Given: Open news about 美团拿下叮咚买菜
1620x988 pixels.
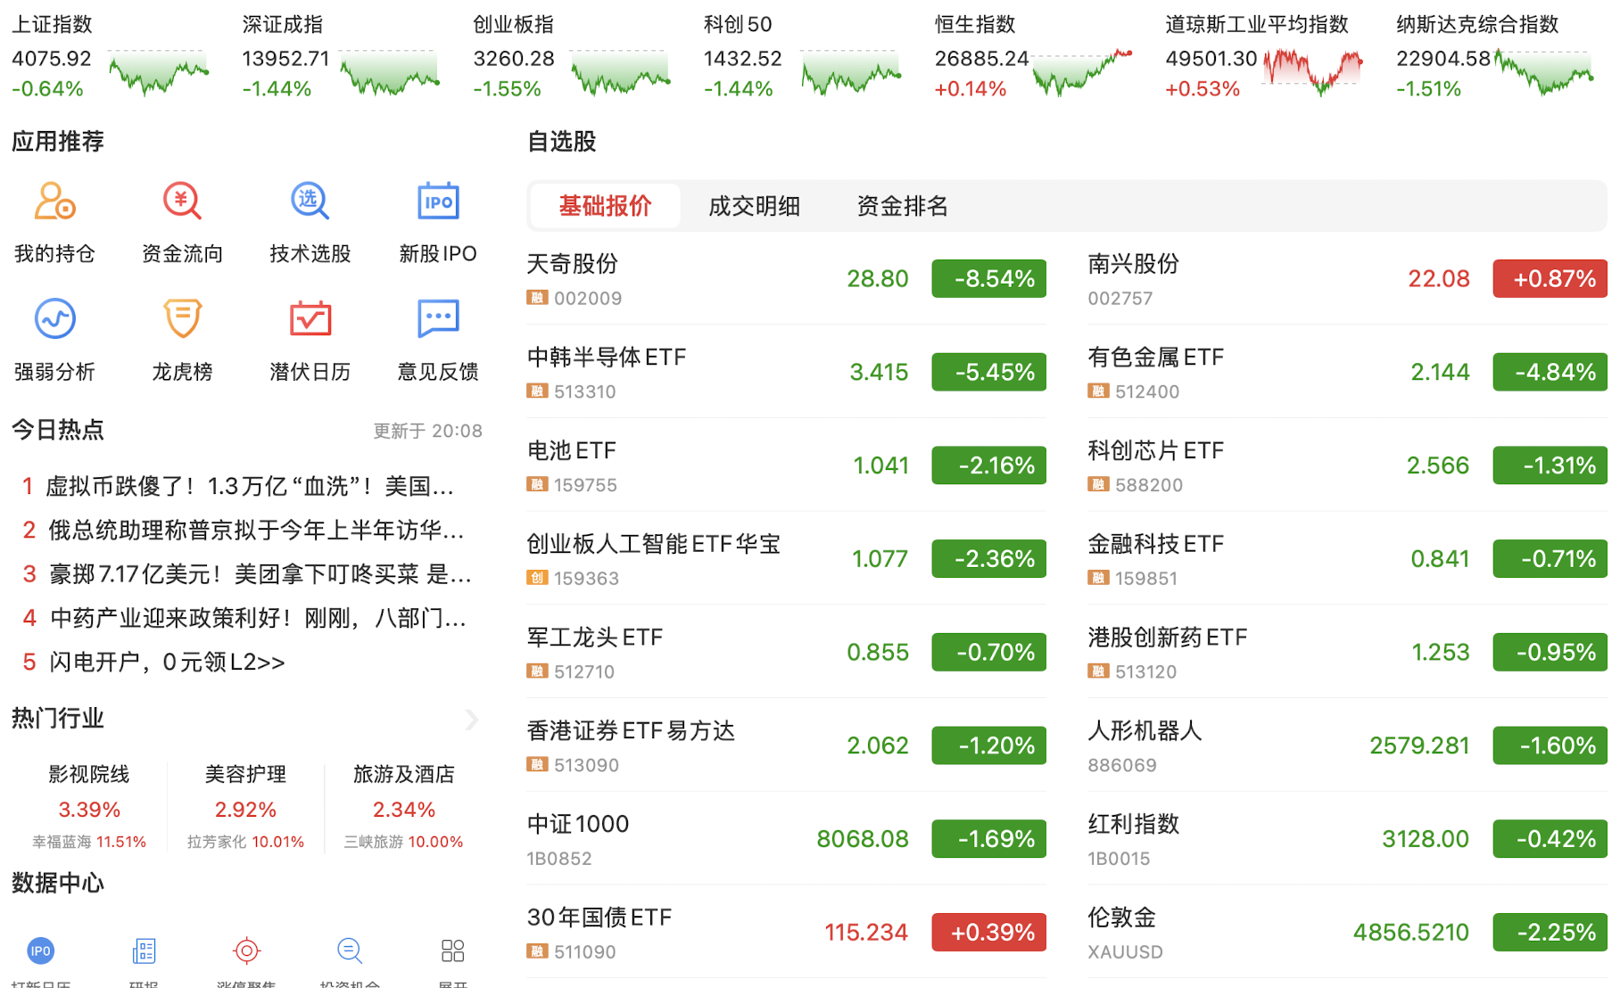Looking at the screenshot, I should pyautogui.click(x=259, y=574).
